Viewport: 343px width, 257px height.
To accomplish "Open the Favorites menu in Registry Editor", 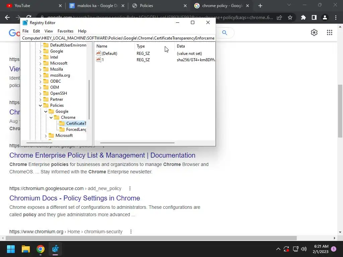I will pyautogui.click(x=65, y=31).
